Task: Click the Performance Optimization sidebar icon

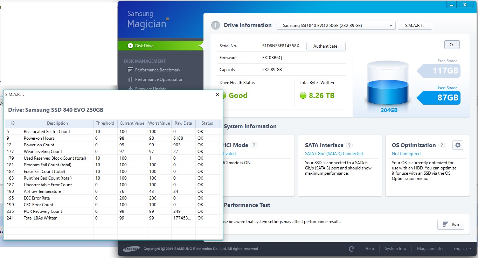Action: tap(130, 79)
